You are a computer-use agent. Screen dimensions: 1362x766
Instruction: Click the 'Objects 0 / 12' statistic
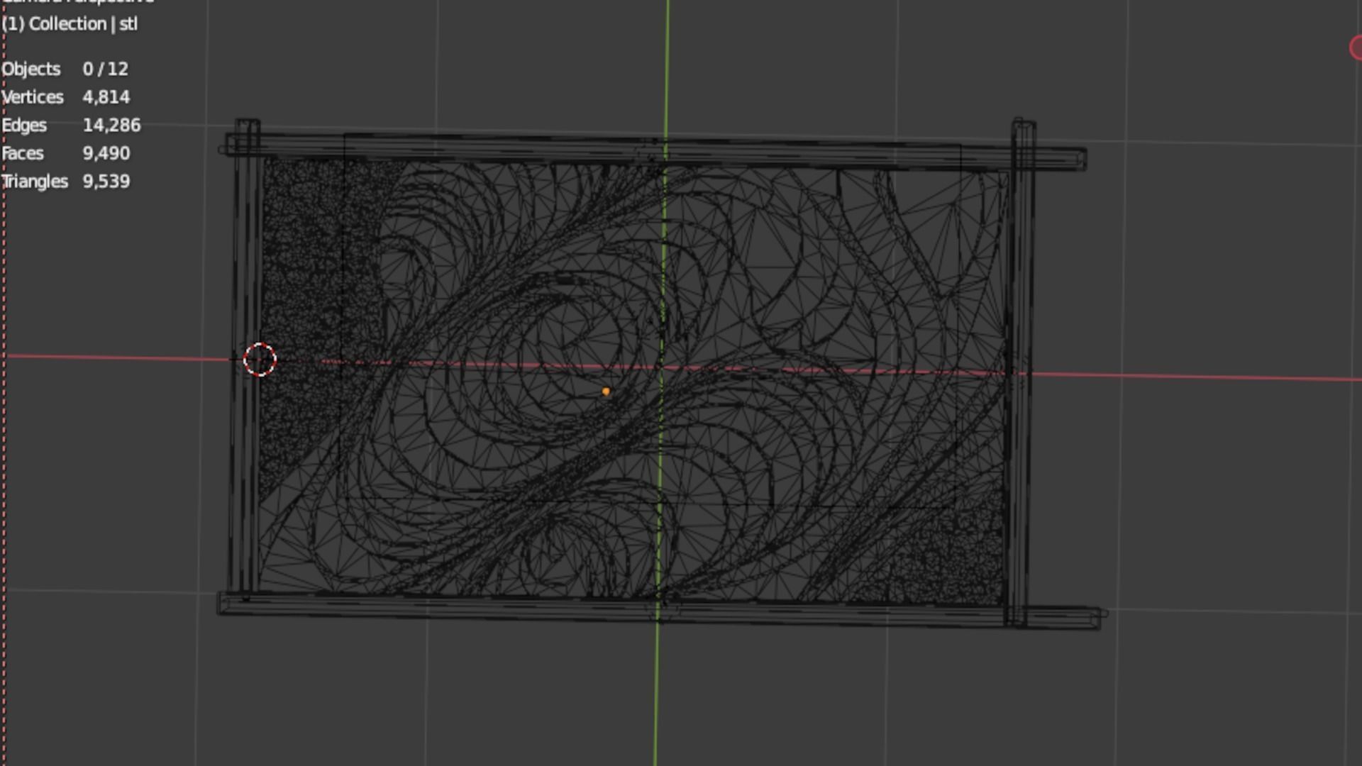(65, 69)
